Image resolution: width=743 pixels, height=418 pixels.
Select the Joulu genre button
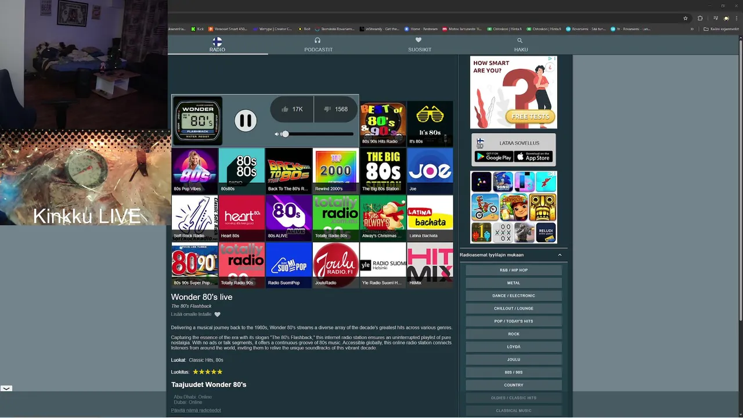coord(514,359)
